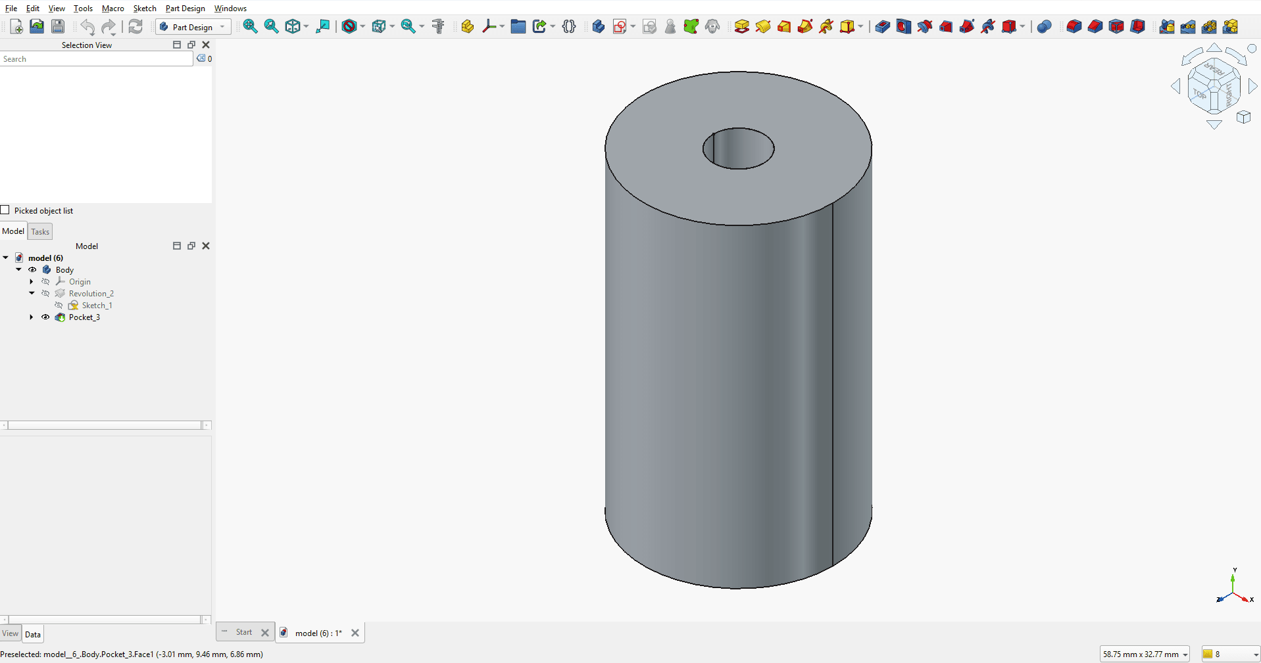
Task: Toggle Pocket_3 visibility eye icon
Action: point(45,317)
